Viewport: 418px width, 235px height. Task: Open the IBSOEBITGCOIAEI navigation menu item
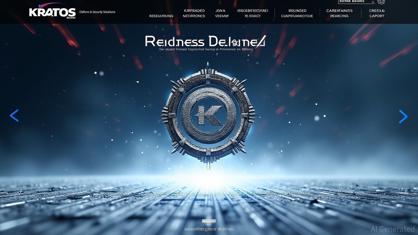pos(252,13)
